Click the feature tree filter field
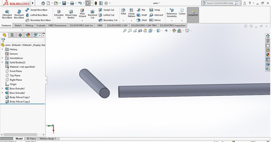The height and width of the screenshot is (142, 272). (x=23, y=40)
